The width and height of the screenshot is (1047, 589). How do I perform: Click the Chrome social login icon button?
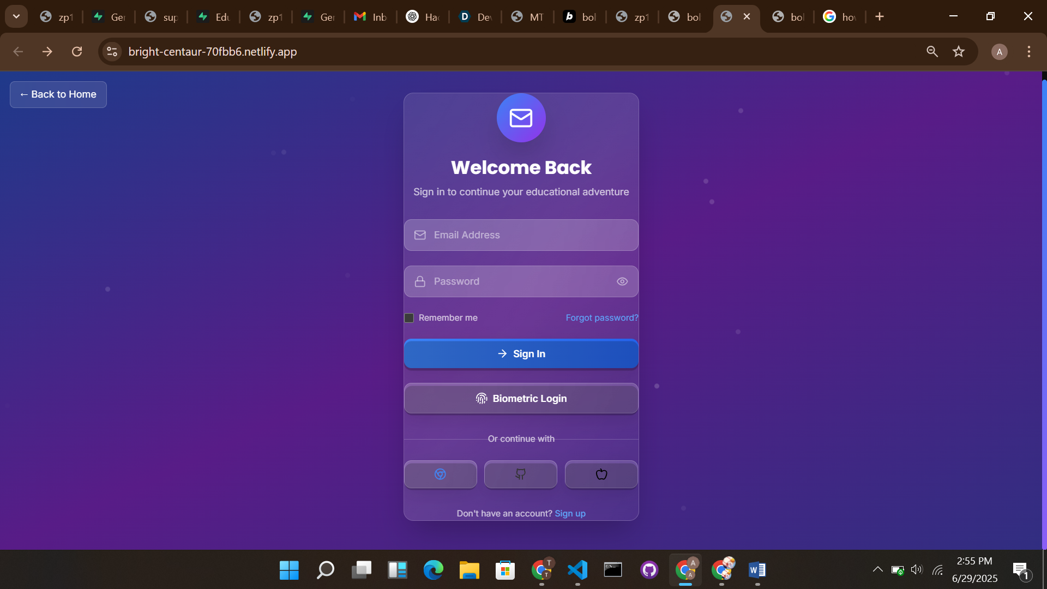(x=440, y=474)
